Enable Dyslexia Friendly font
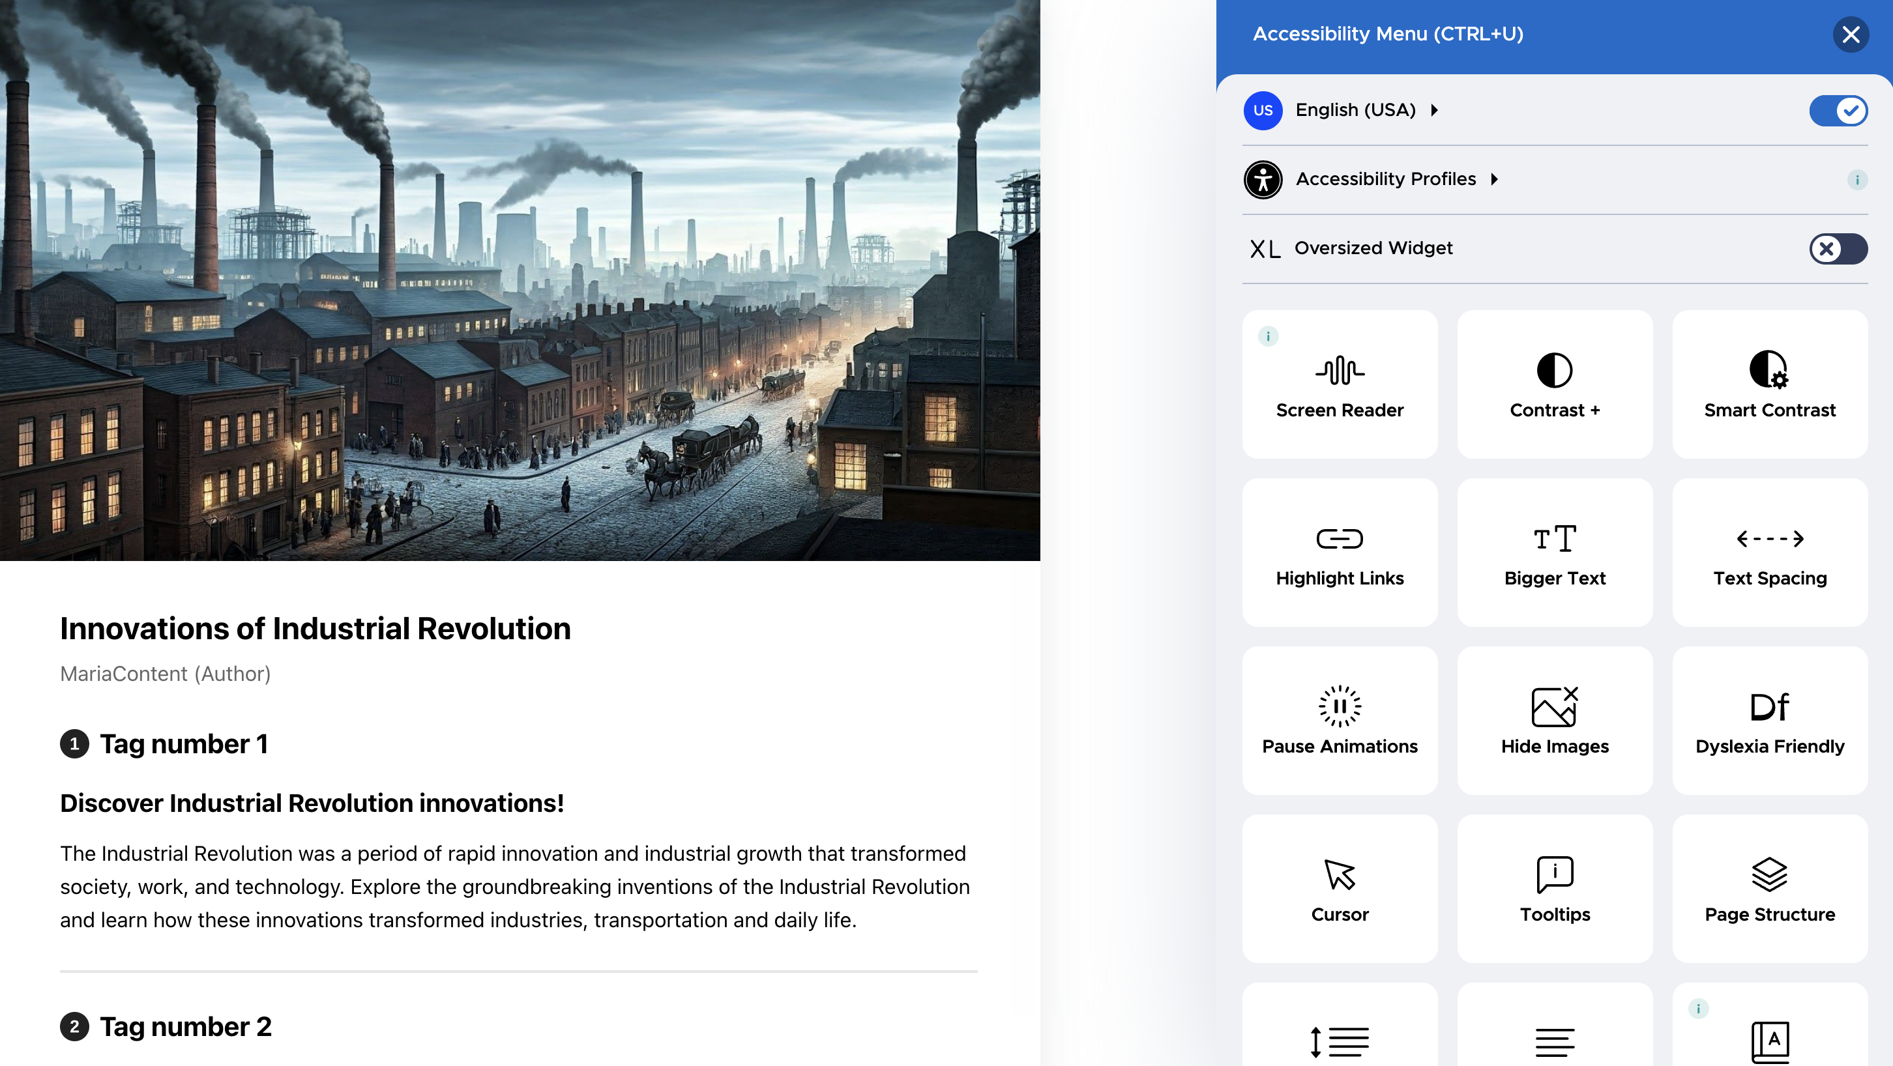This screenshot has height=1066, width=1893. 1770,721
